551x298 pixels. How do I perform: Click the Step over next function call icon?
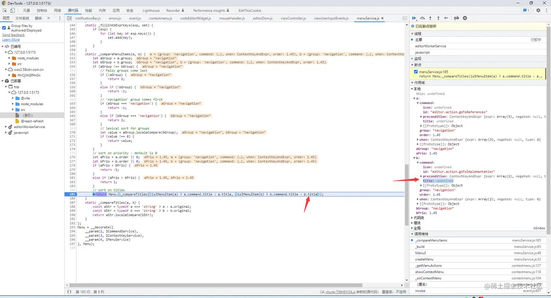(423, 18)
